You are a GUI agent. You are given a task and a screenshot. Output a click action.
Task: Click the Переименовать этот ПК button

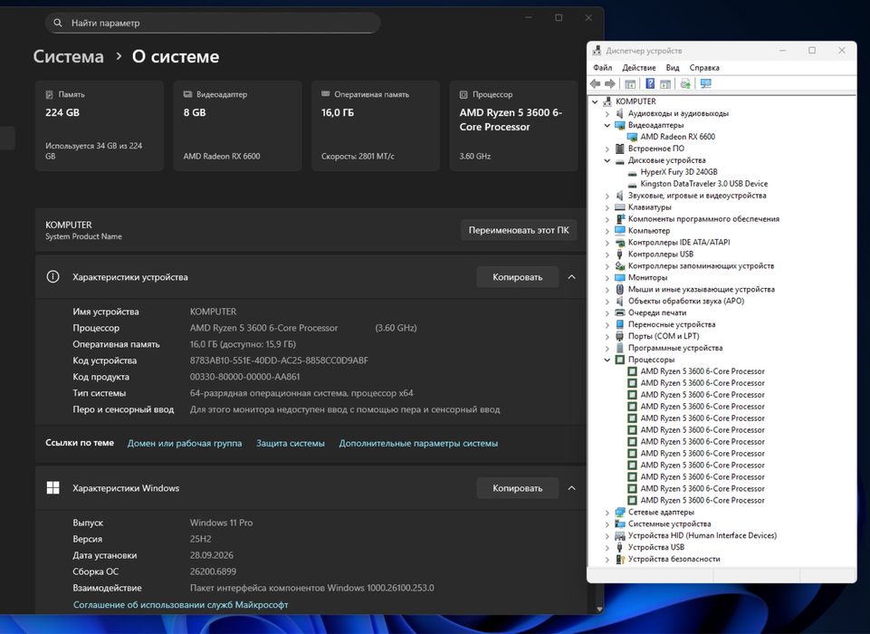[x=519, y=230]
